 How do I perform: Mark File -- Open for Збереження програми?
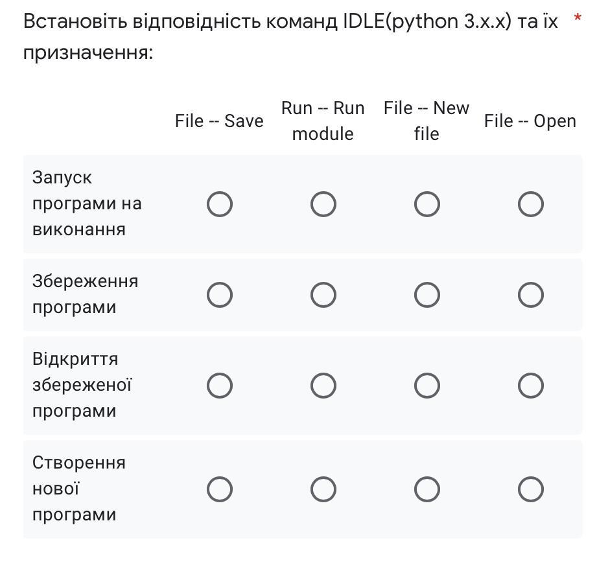(530, 296)
